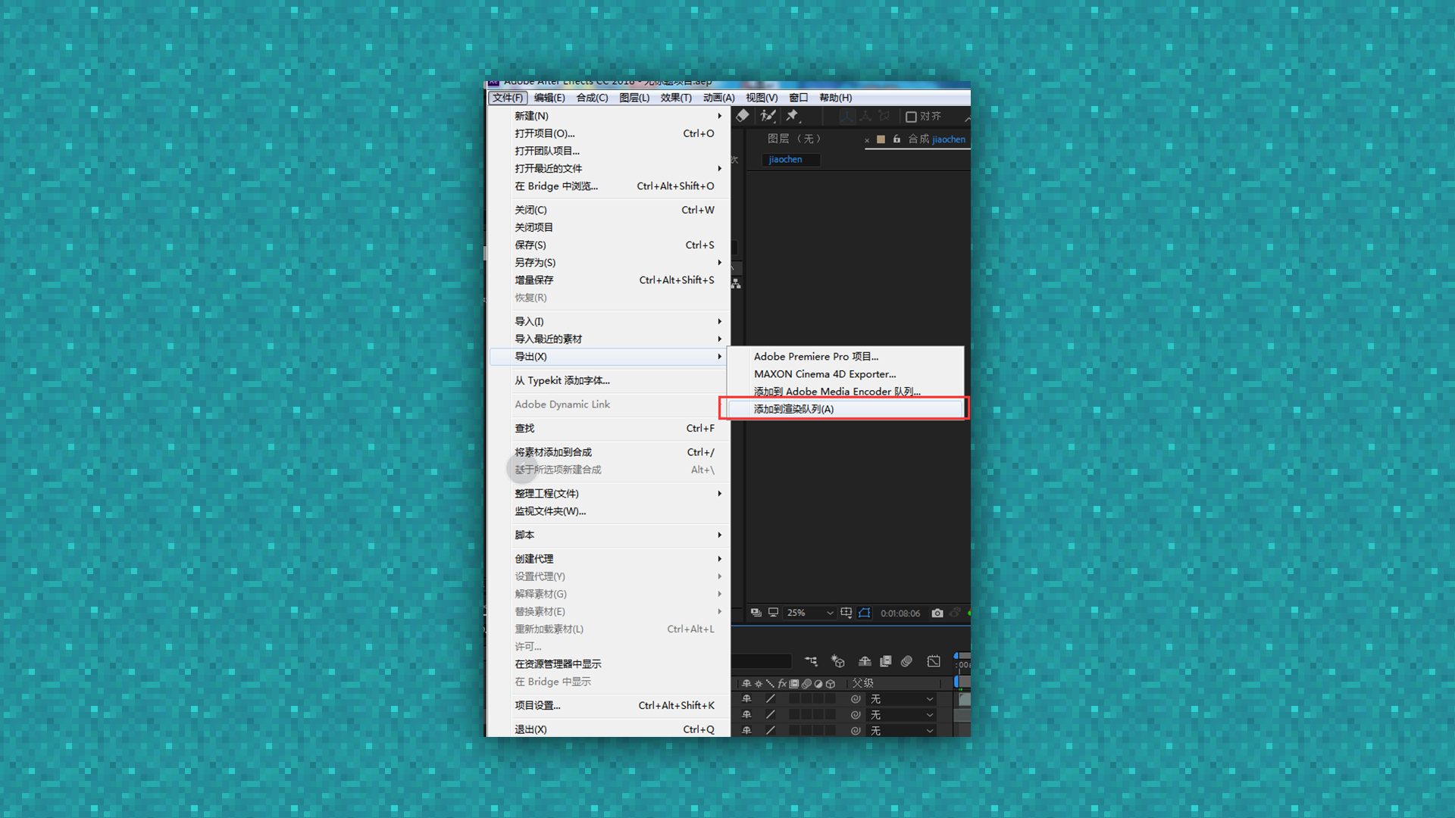Image resolution: width=1455 pixels, height=818 pixels.
Task: Open the 编辑(E) menu
Action: click(x=549, y=98)
